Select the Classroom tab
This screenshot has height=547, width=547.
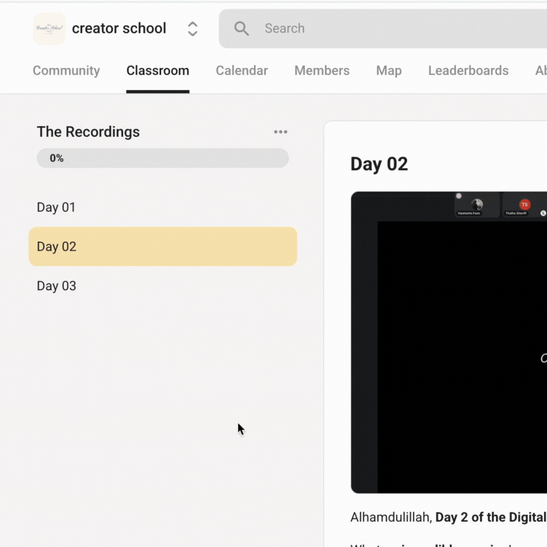[x=158, y=70]
